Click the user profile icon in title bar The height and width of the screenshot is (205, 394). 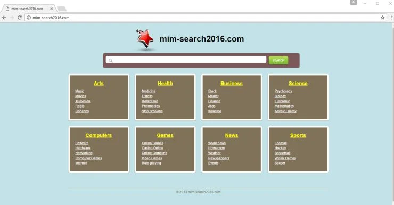point(354,3)
